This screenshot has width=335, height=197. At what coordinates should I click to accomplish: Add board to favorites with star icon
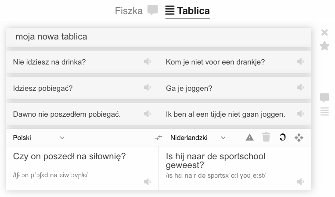(x=324, y=46)
